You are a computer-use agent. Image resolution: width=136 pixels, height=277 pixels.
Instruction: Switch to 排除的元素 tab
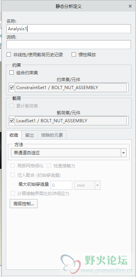[52, 135]
